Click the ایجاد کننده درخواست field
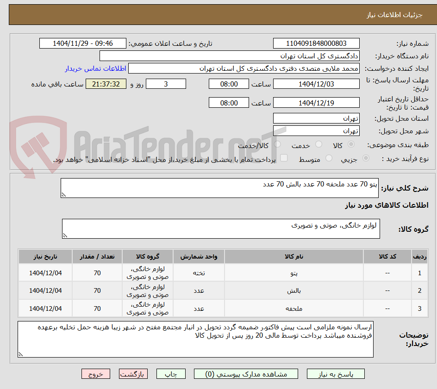This screenshot has width=437, height=389. pos(244,68)
